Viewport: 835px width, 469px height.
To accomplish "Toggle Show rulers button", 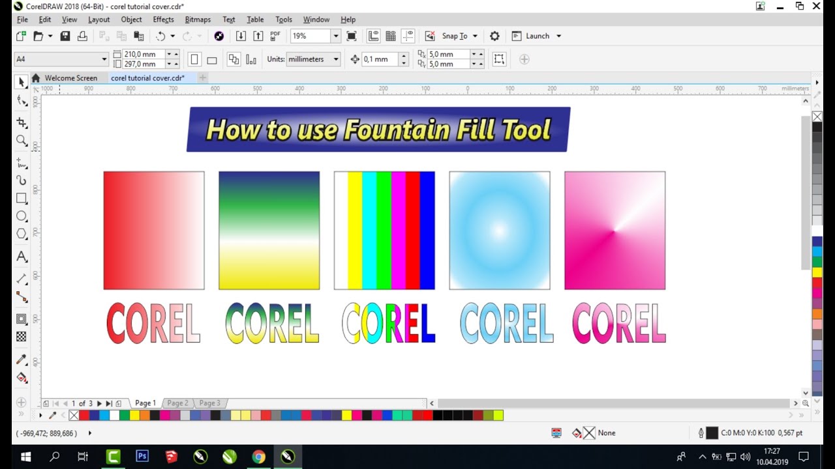I will click(374, 36).
